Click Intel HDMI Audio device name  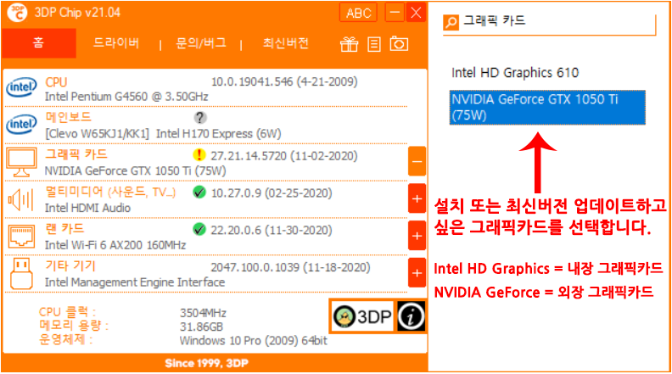click(87, 208)
